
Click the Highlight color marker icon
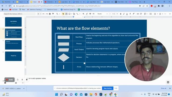coord(134,14)
